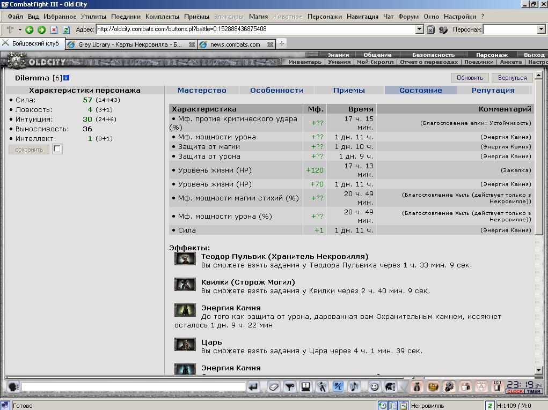Open the Мастерство tab
Viewport: 548px width, 410px height.
pyautogui.click(x=202, y=90)
